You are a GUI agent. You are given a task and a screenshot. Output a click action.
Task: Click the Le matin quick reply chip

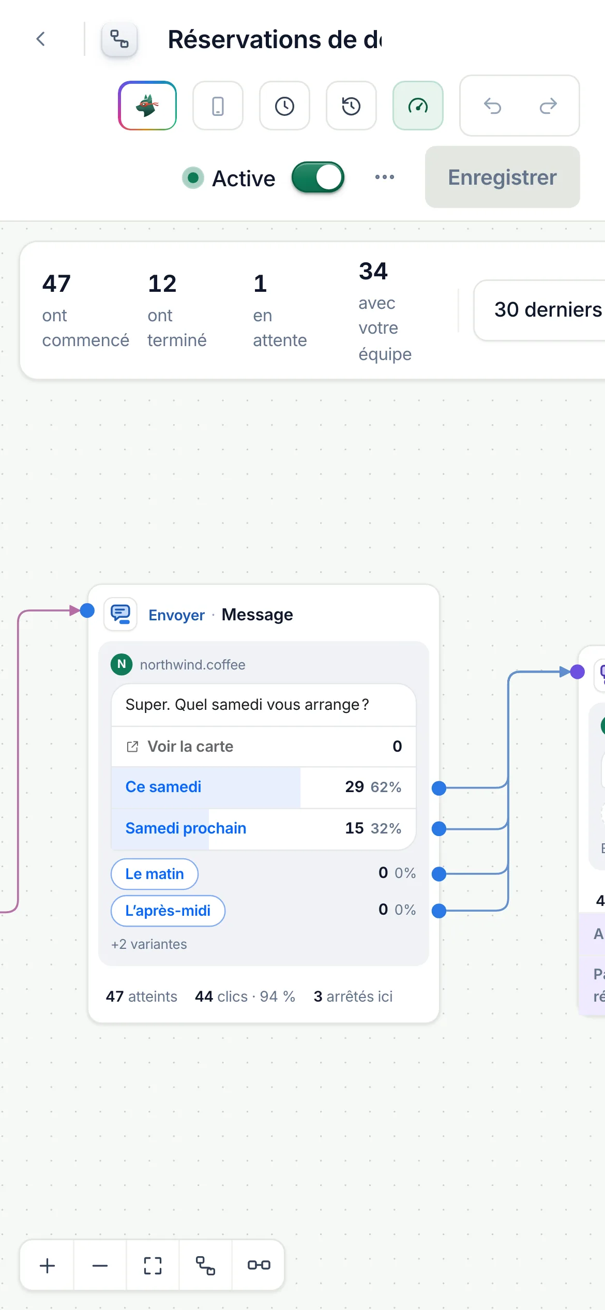tap(155, 874)
